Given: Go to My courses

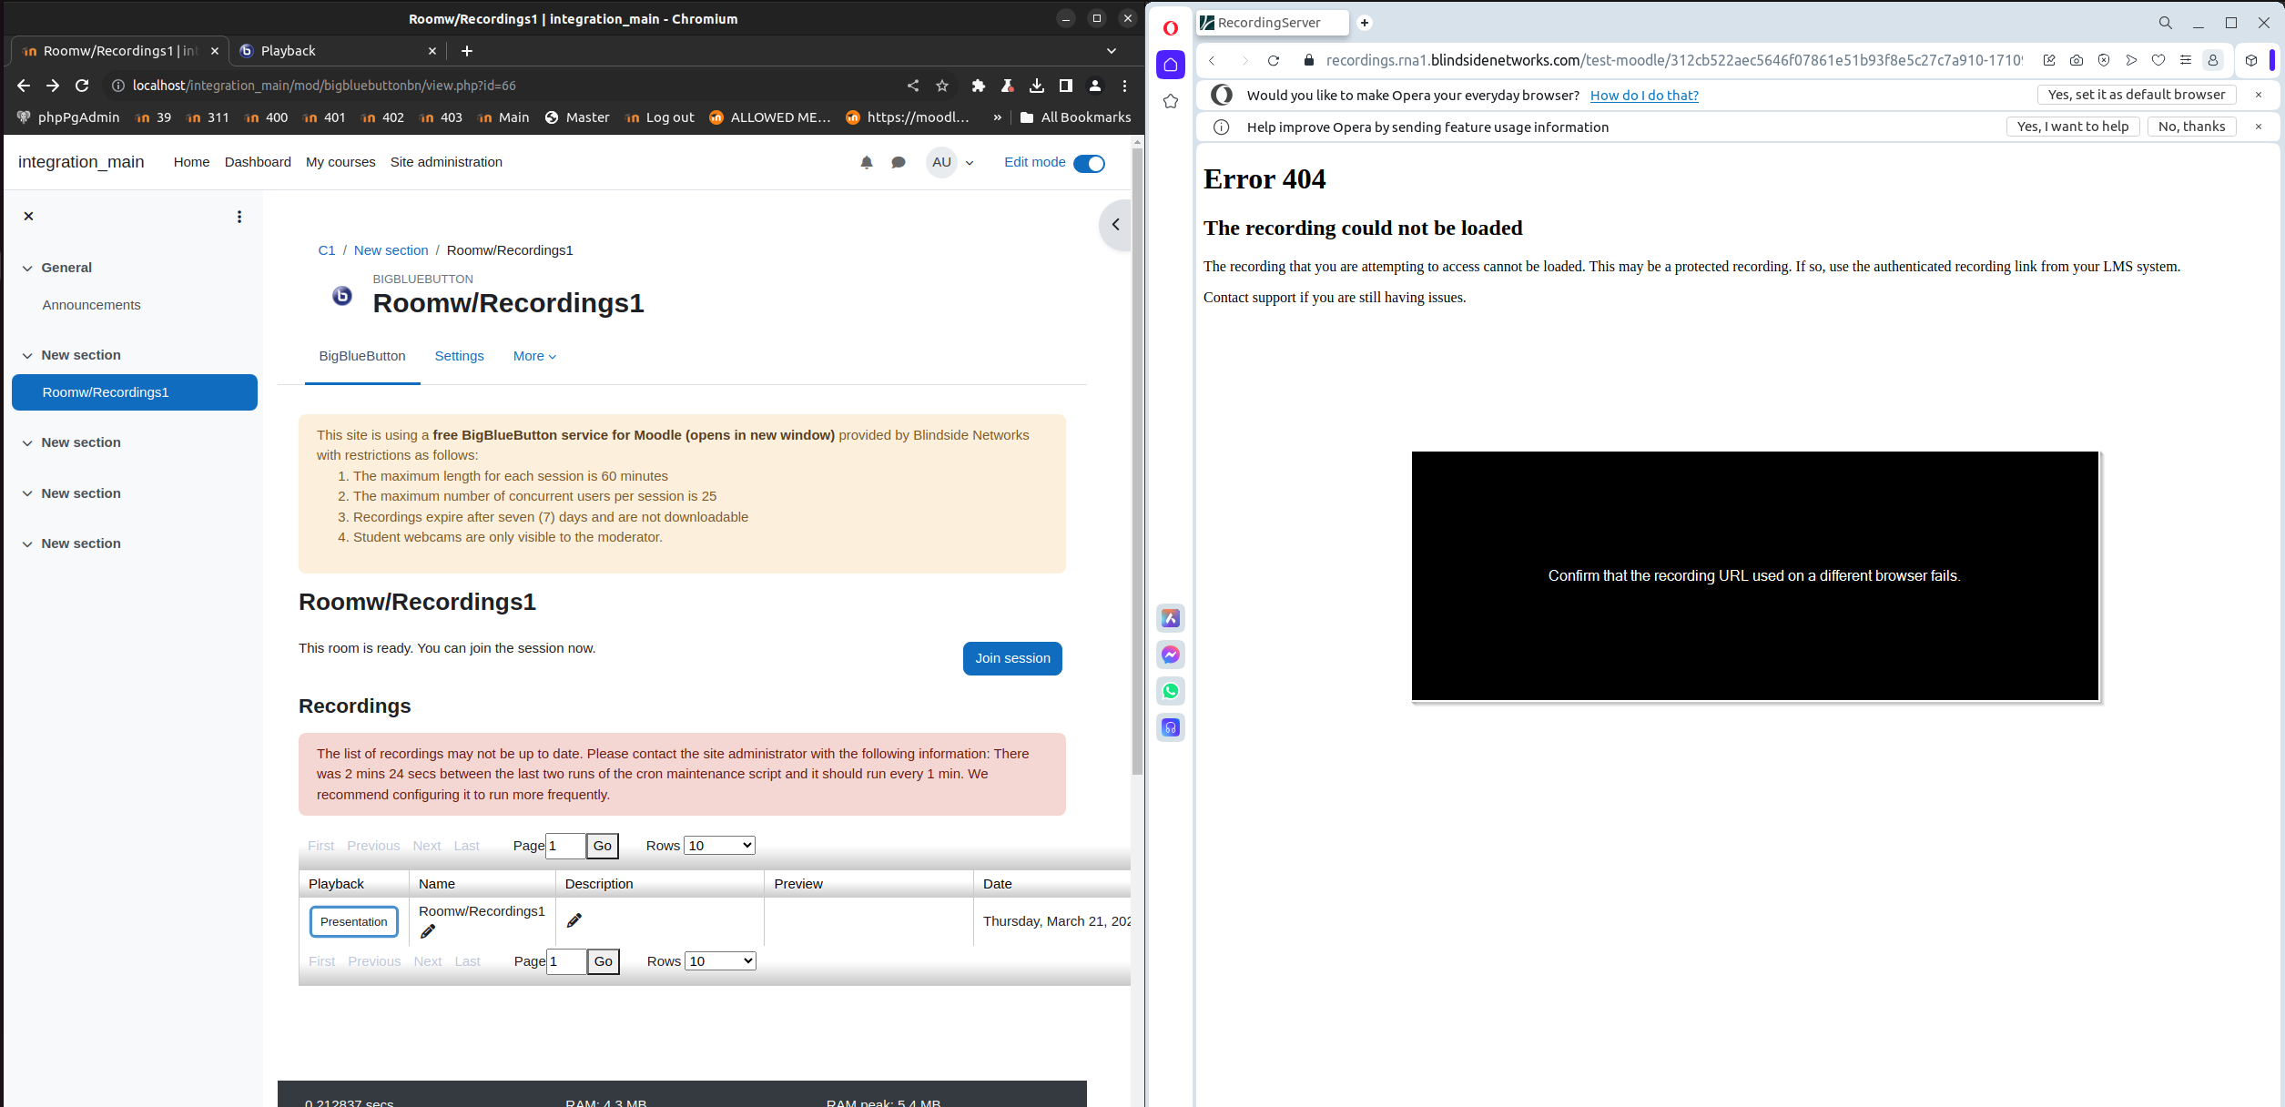Looking at the screenshot, I should point(340,162).
